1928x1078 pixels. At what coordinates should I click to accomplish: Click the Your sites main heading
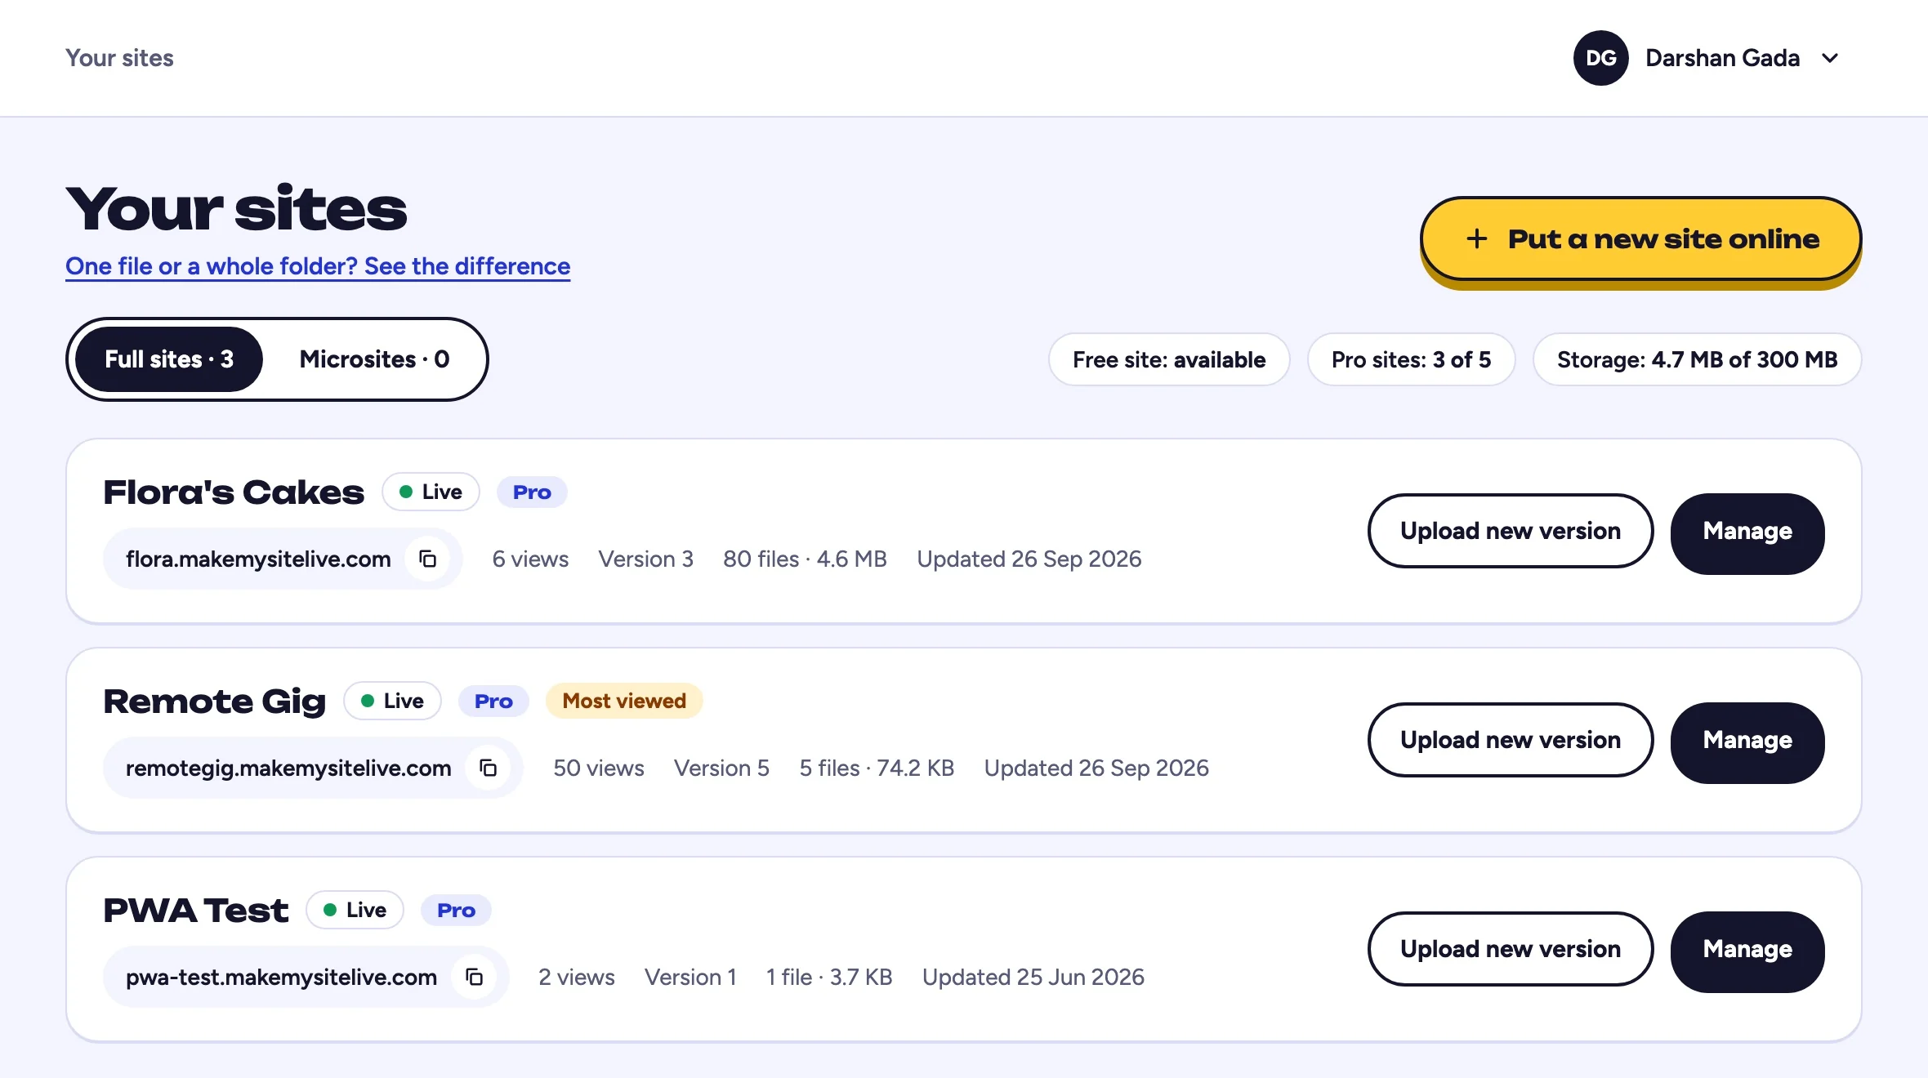(236, 209)
